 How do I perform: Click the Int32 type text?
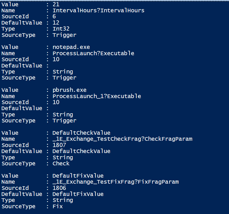coord(61,29)
